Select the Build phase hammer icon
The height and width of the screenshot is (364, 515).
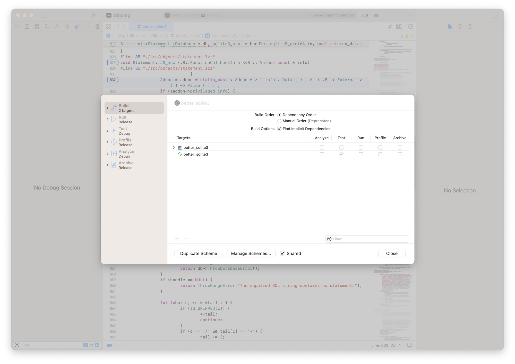point(114,108)
